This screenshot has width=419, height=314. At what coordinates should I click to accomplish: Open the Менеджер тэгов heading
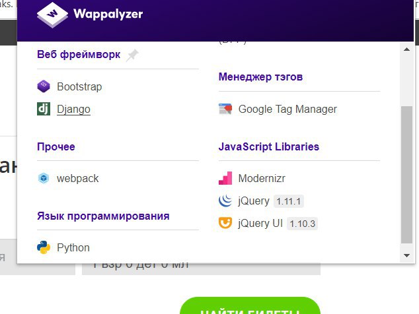click(x=260, y=77)
